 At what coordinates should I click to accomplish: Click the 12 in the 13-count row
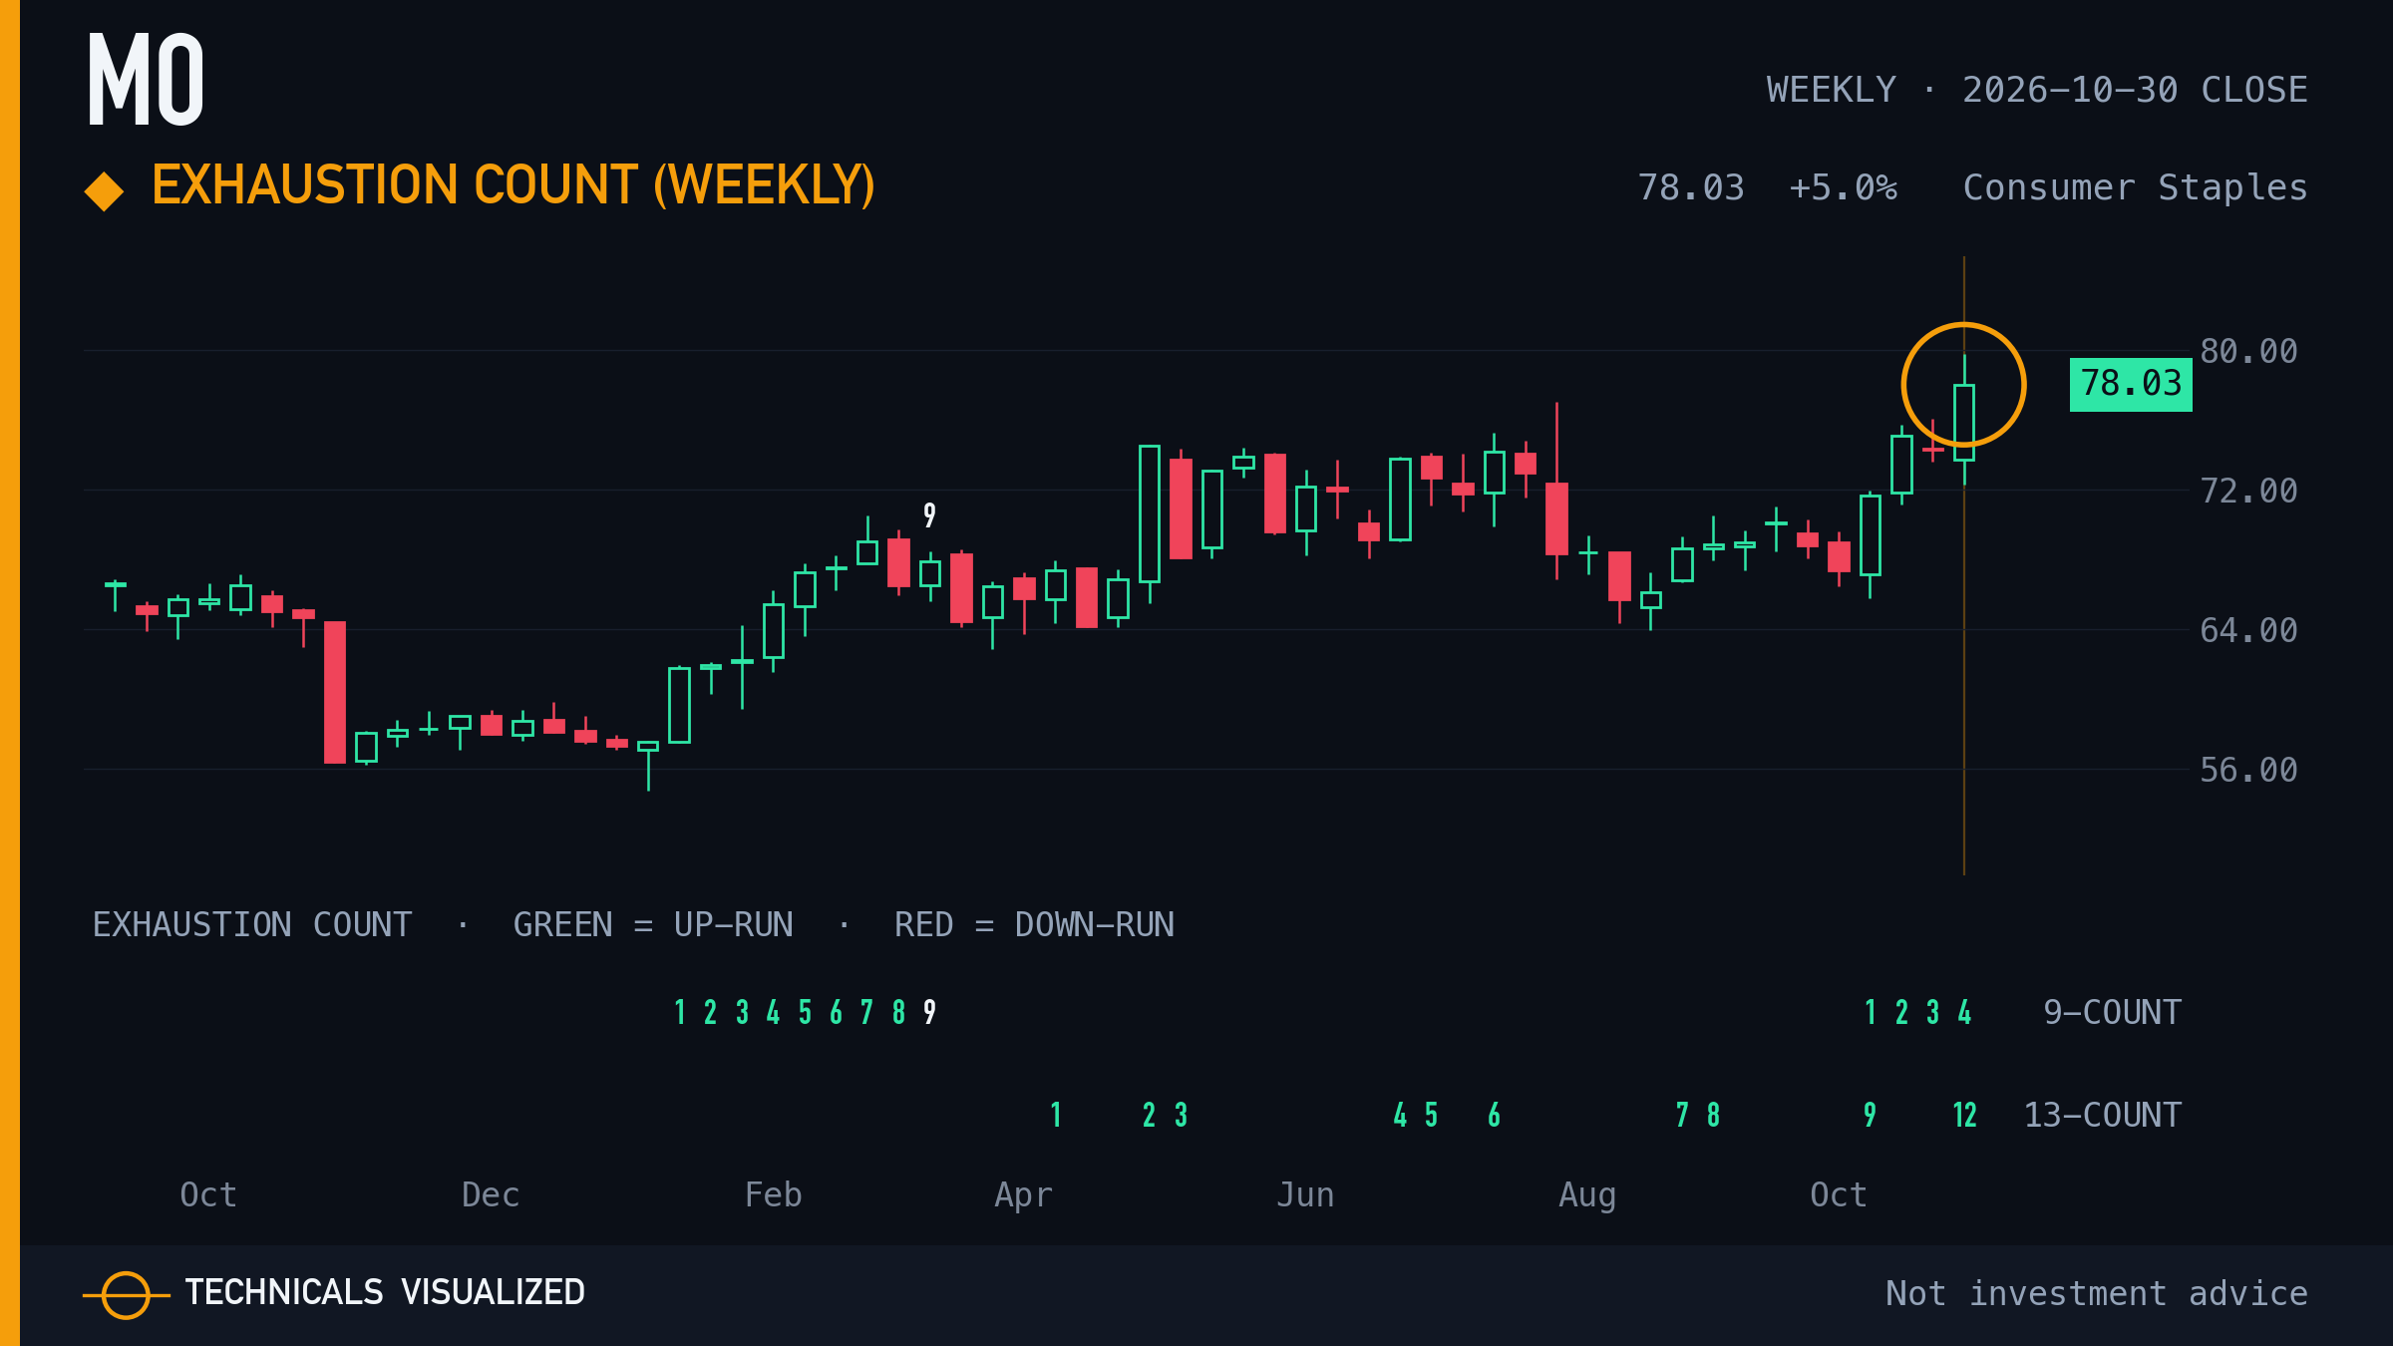point(1964,1115)
